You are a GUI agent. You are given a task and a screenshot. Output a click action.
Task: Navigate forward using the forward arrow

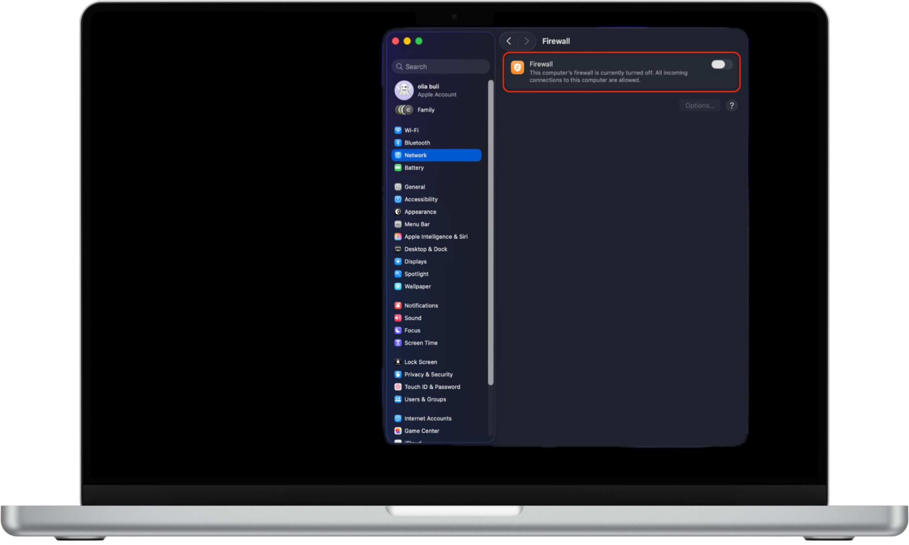[x=526, y=41]
